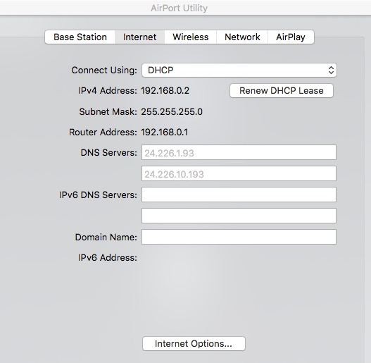Open the Connect Using DHCP dropdown
371x363 pixels.
(239, 70)
